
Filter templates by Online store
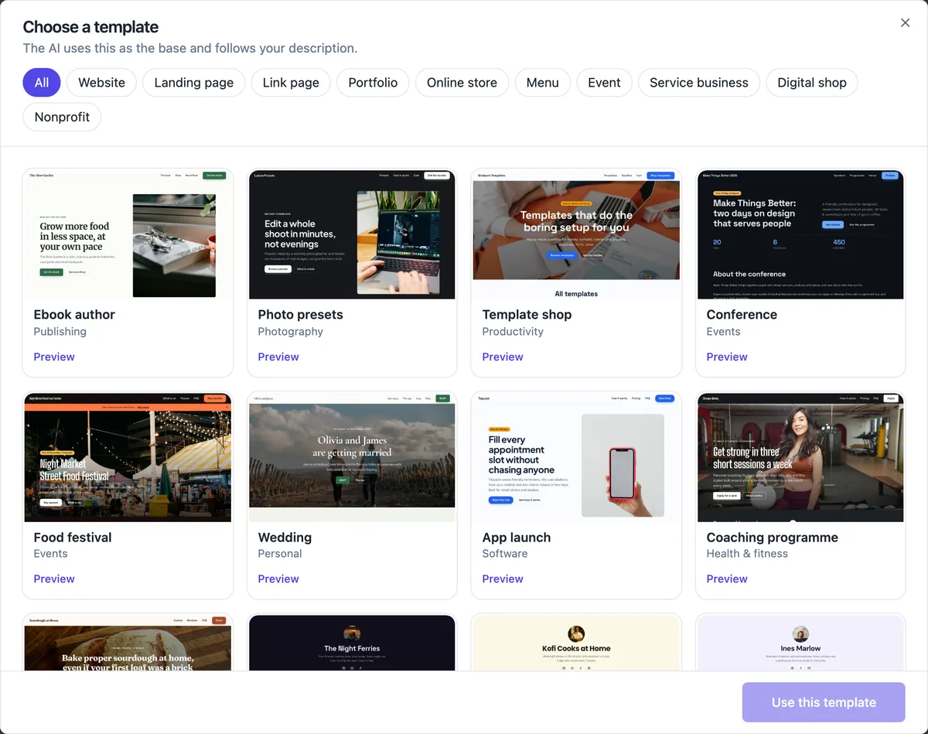click(462, 83)
